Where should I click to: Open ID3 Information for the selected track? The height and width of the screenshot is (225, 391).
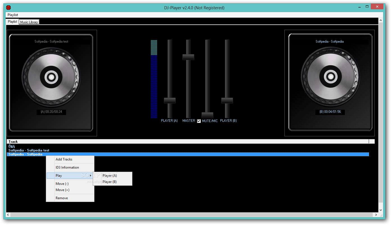click(x=67, y=167)
